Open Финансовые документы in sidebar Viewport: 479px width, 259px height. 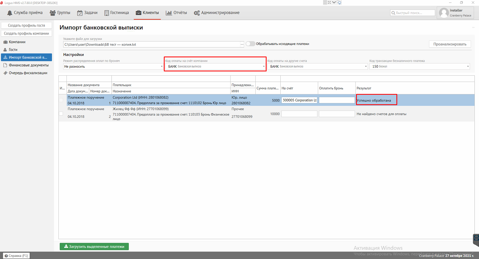pos(28,65)
